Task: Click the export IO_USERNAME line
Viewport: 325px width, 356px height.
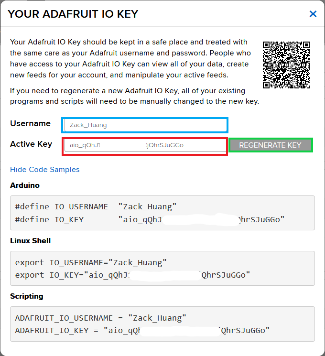Action: coord(91,262)
